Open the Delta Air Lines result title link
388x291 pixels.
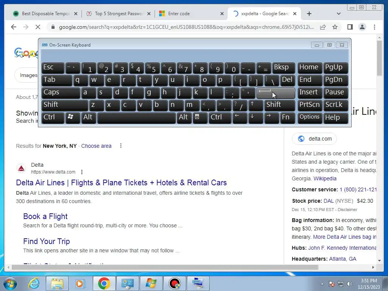[121, 183]
